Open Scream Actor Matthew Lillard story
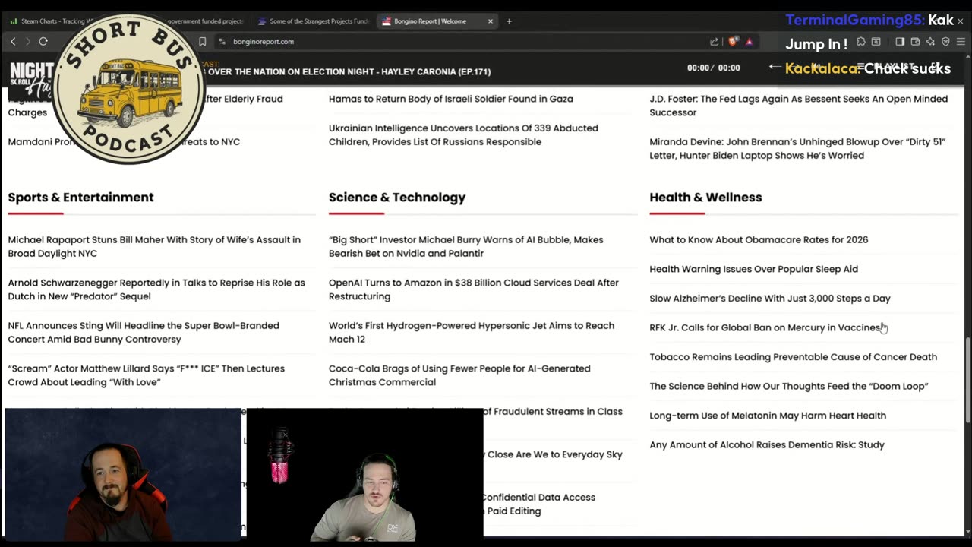This screenshot has width=972, height=547. (x=146, y=375)
